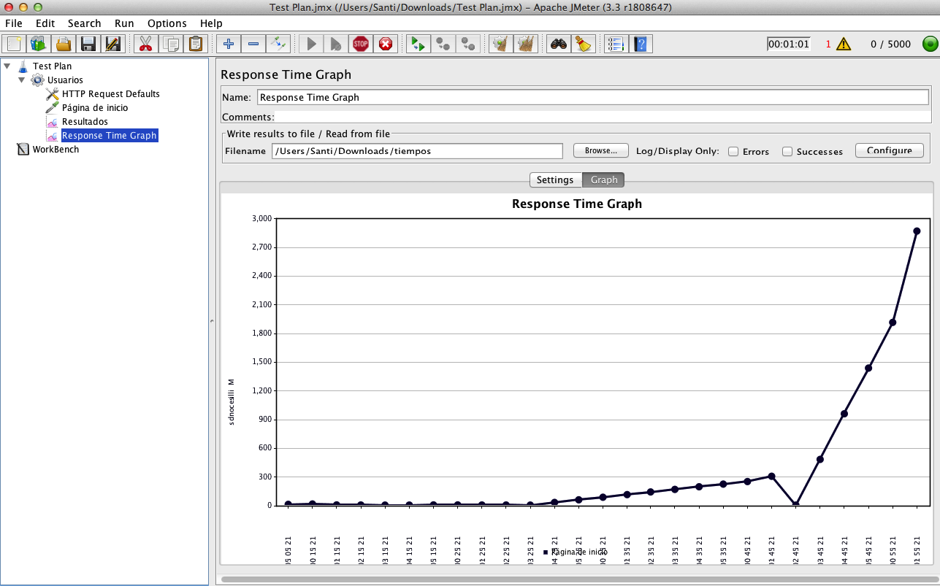Clear all results with double broom icon

(x=525, y=44)
